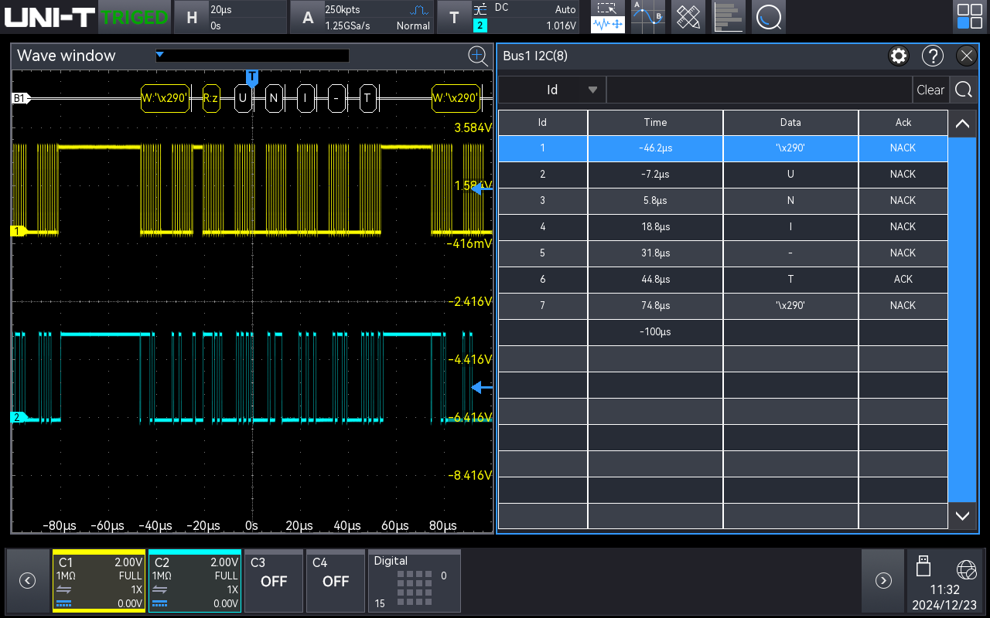The image size is (990, 618).
Task: Open the trigger T settings menu
Action: [455, 16]
